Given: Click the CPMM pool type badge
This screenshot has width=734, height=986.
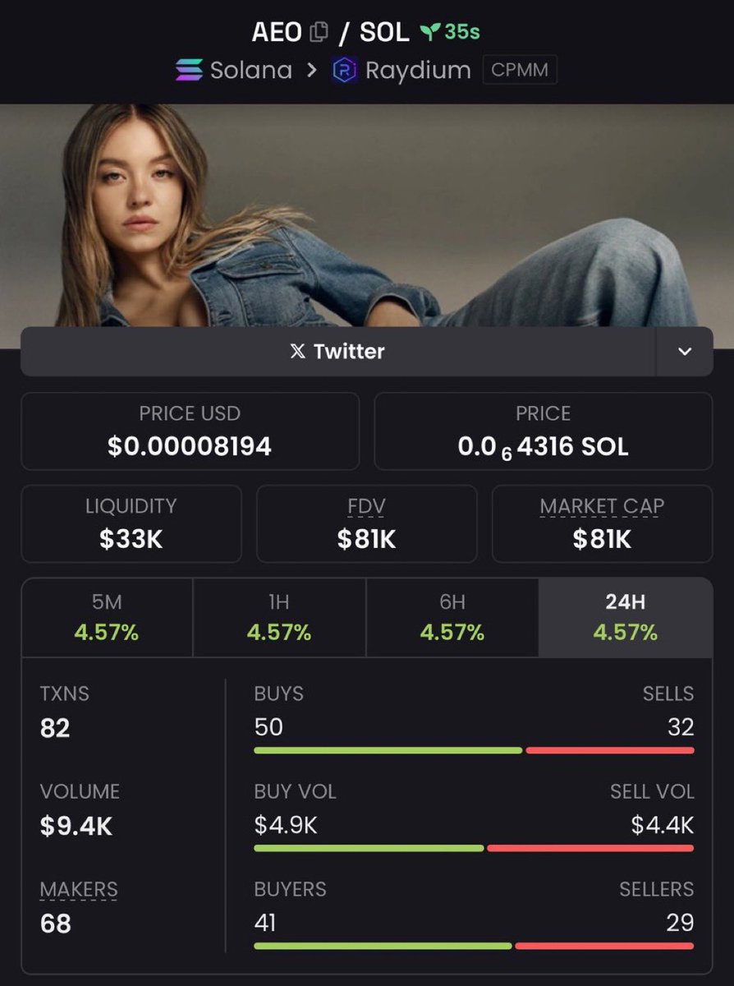Looking at the screenshot, I should [x=520, y=70].
